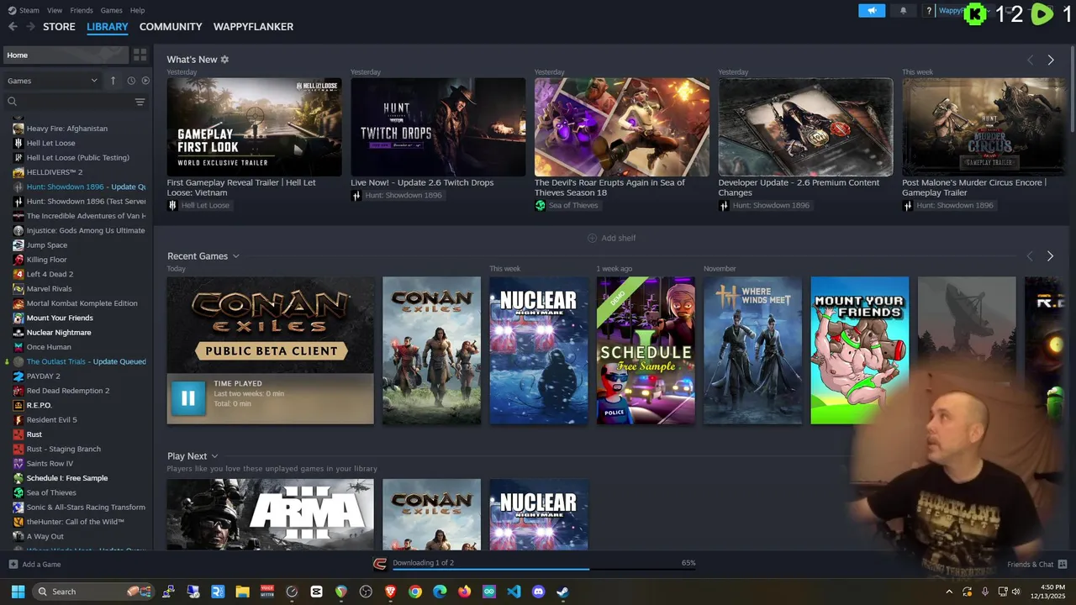Toggle ready-to-play filter icon
Image resolution: width=1076 pixels, height=605 pixels.
[145, 81]
